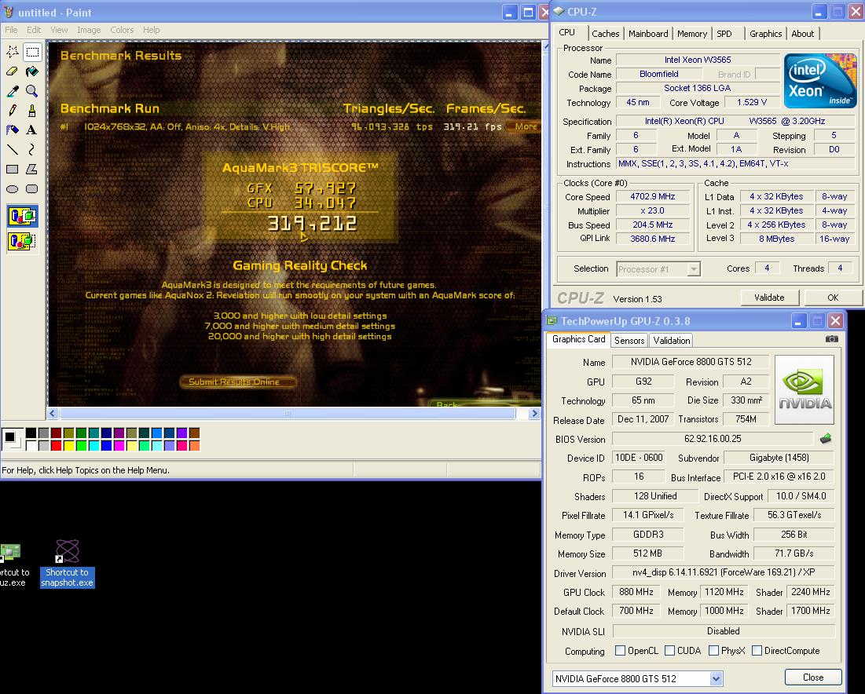Open the Colors menu in Paint
The image size is (865, 694).
pos(122,30)
